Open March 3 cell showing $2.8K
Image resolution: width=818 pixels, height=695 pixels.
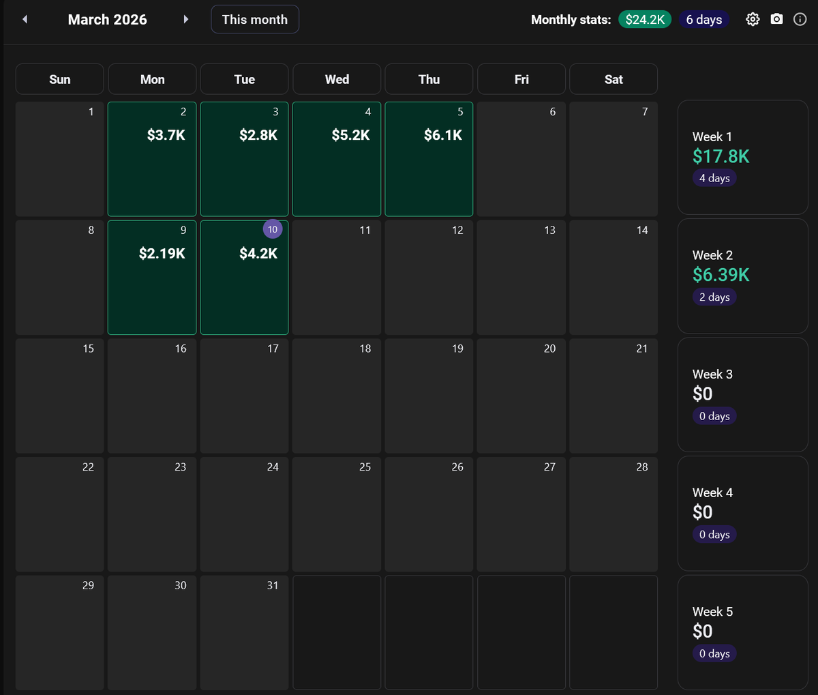tap(245, 159)
